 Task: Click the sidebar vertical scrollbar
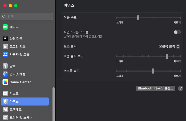(54, 104)
